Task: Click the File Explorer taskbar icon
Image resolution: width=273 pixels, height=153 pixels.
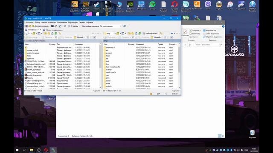Action: click(x=32, y=150)
